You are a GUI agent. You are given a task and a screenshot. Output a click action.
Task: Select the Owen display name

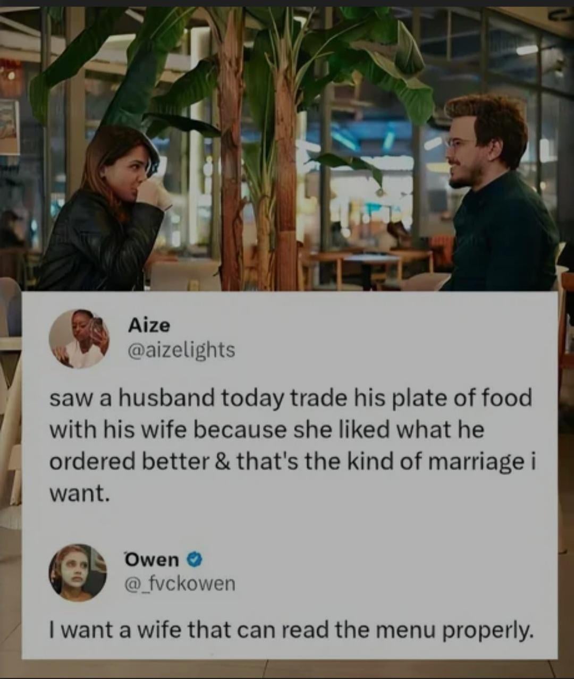point(153,559)
